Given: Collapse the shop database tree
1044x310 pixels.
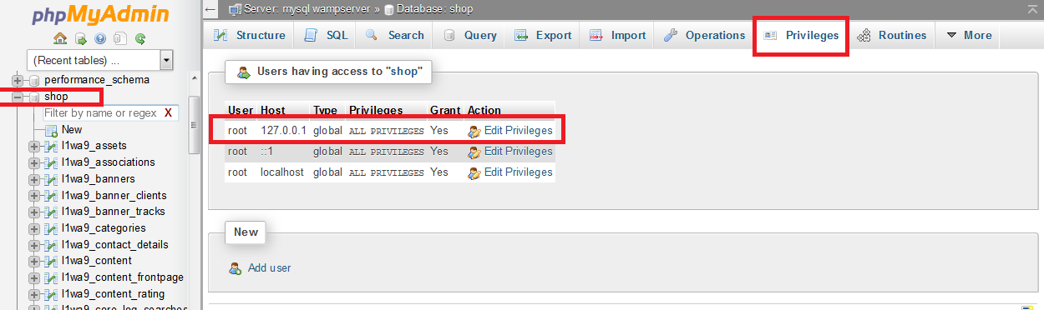Looking at the screenshot, I should (x=18, y=97).
